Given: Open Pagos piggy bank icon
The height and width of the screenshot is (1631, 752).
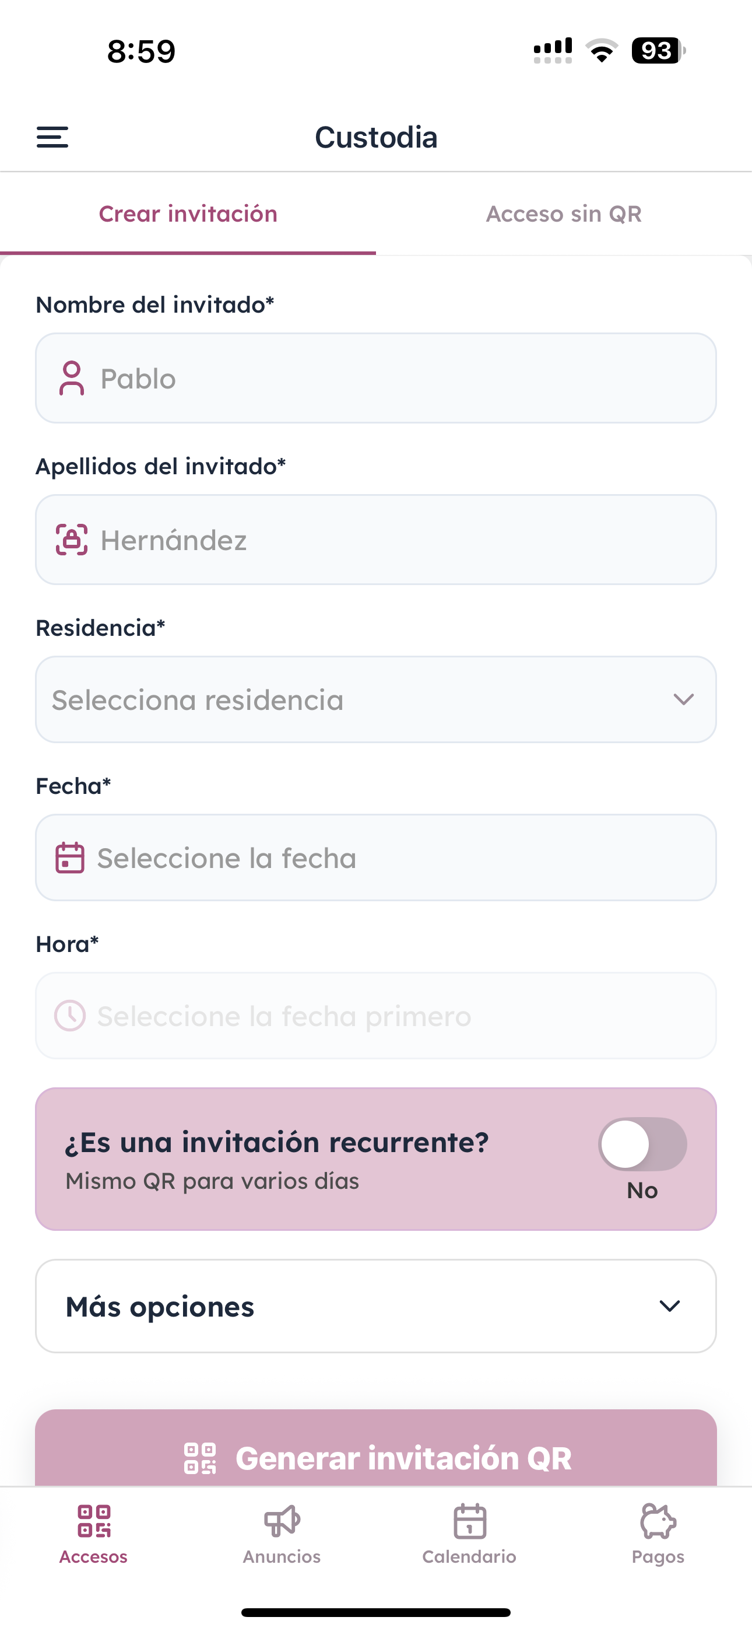Looking at the screenshot, I should (x=658, y=1521).
